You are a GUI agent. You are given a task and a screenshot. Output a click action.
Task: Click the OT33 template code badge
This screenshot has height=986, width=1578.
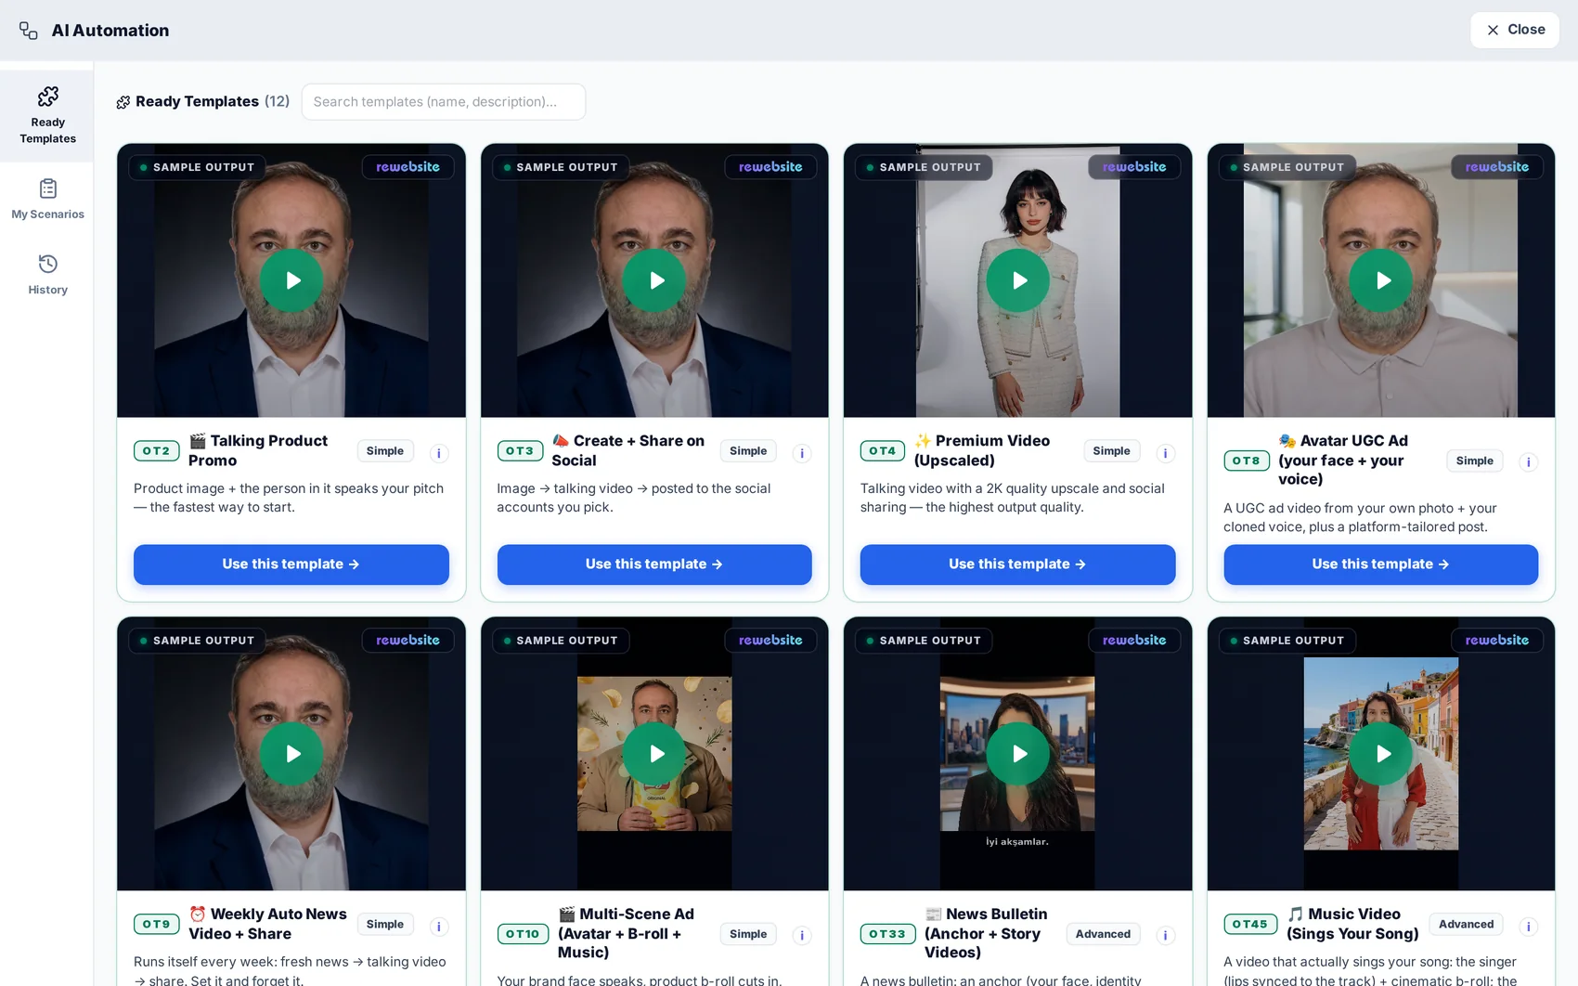[x=887, y=934]
